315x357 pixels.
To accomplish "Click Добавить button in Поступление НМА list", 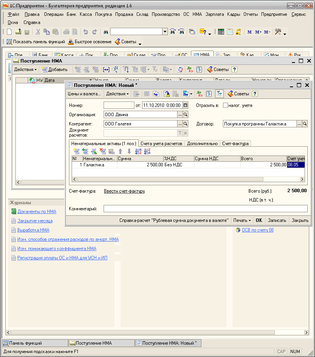I will click(55, 69).
